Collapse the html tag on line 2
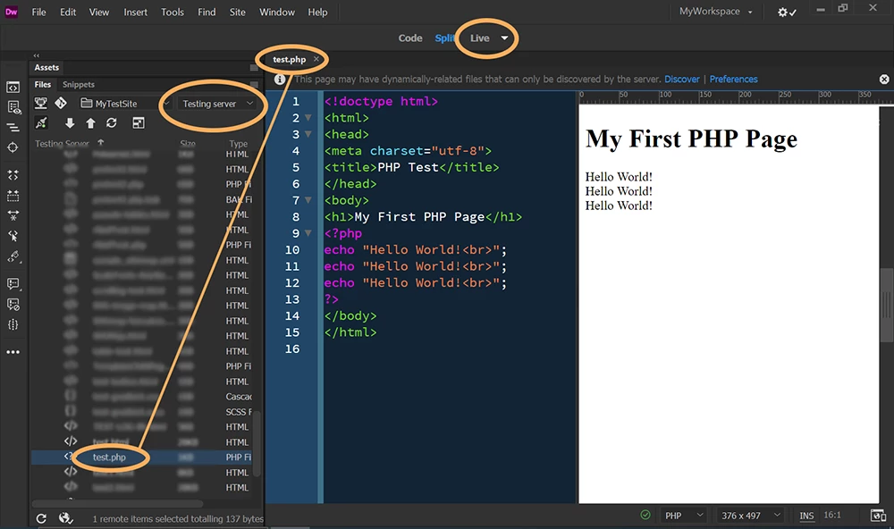The image size is (894, 529). [x=308, y=118]
